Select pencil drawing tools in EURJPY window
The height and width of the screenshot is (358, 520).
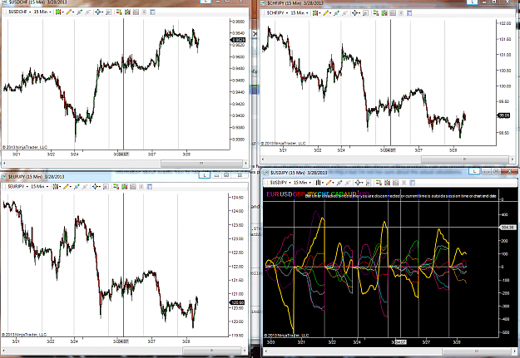pos(67,186)
